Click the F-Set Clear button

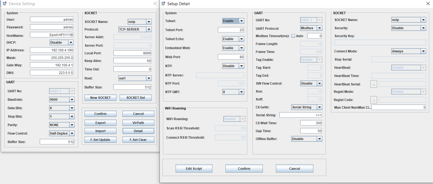point(138,140)
